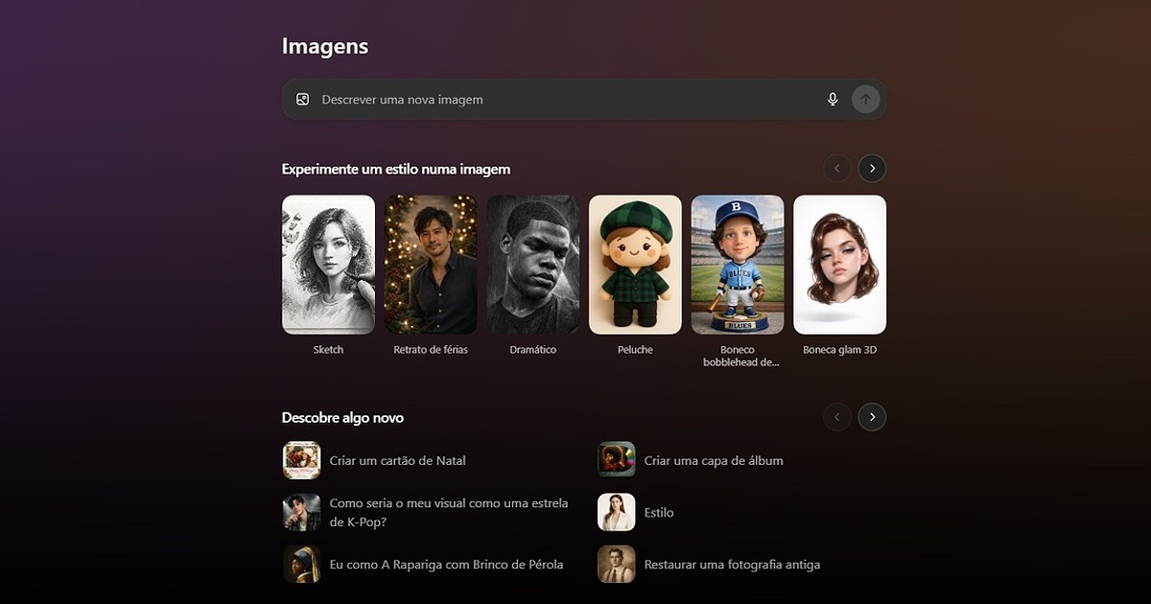Select the K-Pop star thumbnail icon
Screen dimensions: 1151x604
point(301,513)
